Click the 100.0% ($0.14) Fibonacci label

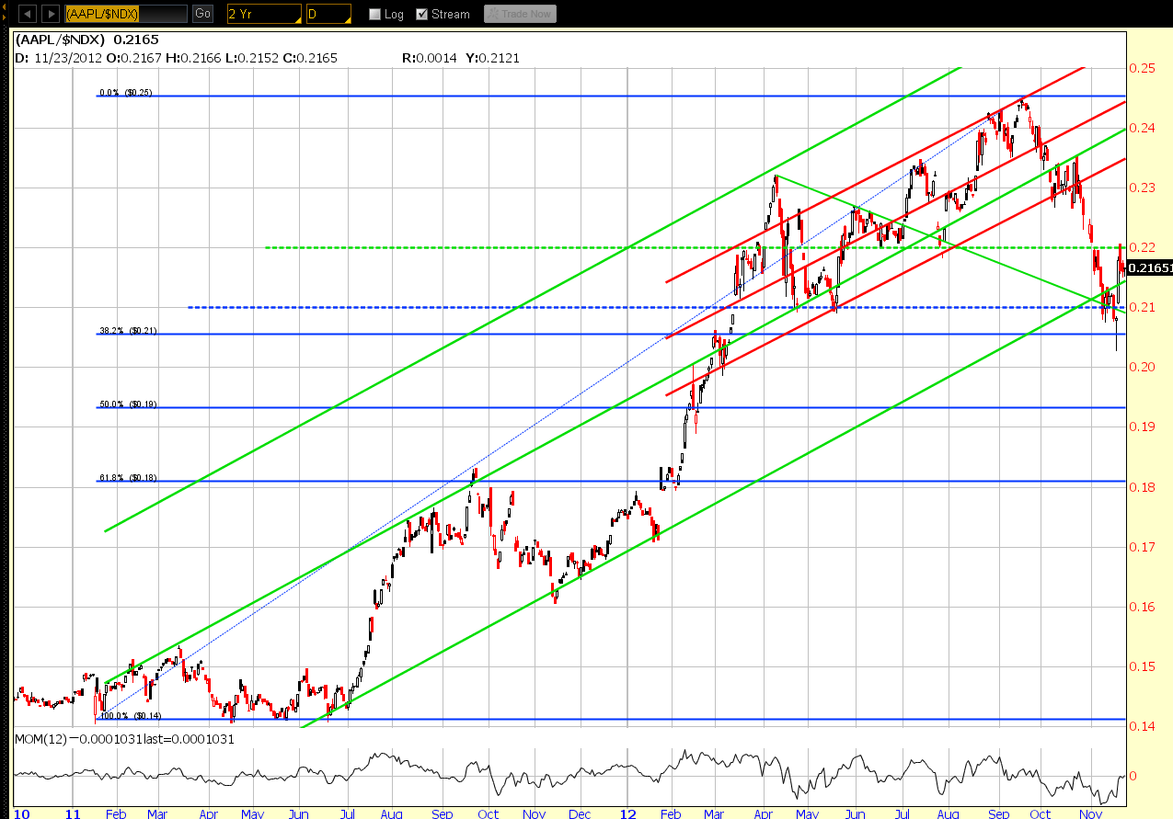coord(130,714)
